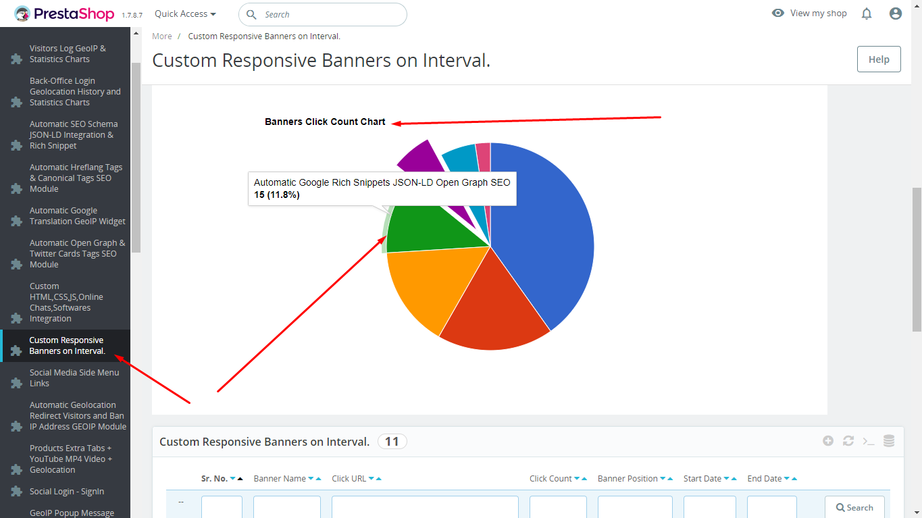Add a new banner with plus icon
This screenshot has height=518, width=922.
coord(828,441)
